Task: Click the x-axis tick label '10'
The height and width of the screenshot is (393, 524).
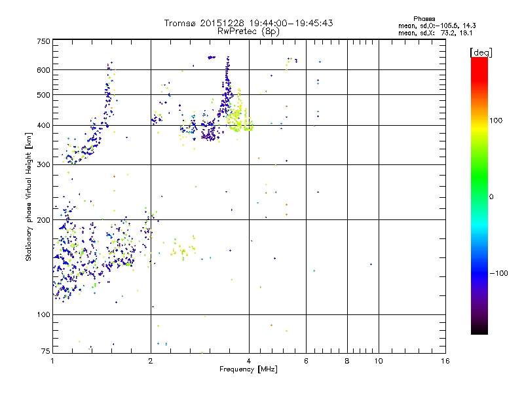Action: pyautogui.click(x=379, y=361)
